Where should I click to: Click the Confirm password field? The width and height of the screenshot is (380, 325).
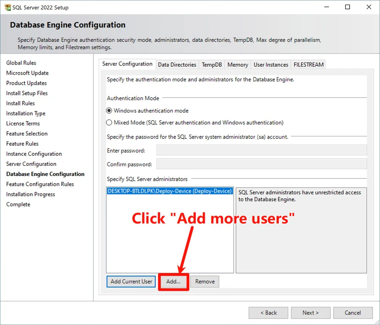coord(262,164)
